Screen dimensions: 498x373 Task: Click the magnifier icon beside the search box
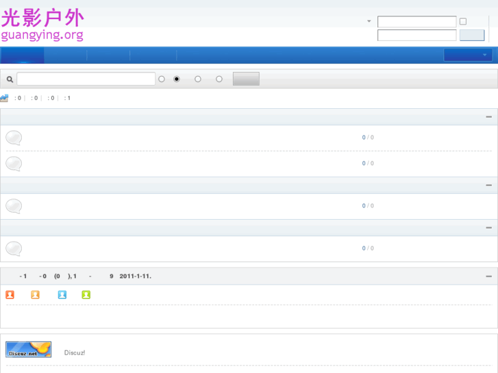coord(10,79)
